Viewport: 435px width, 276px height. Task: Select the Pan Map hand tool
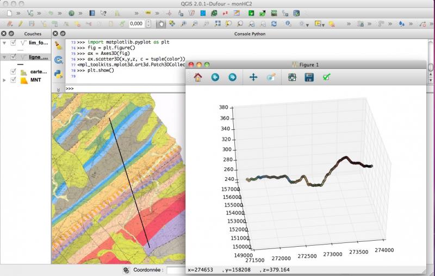pyautogui.click(x=160, y=23)
